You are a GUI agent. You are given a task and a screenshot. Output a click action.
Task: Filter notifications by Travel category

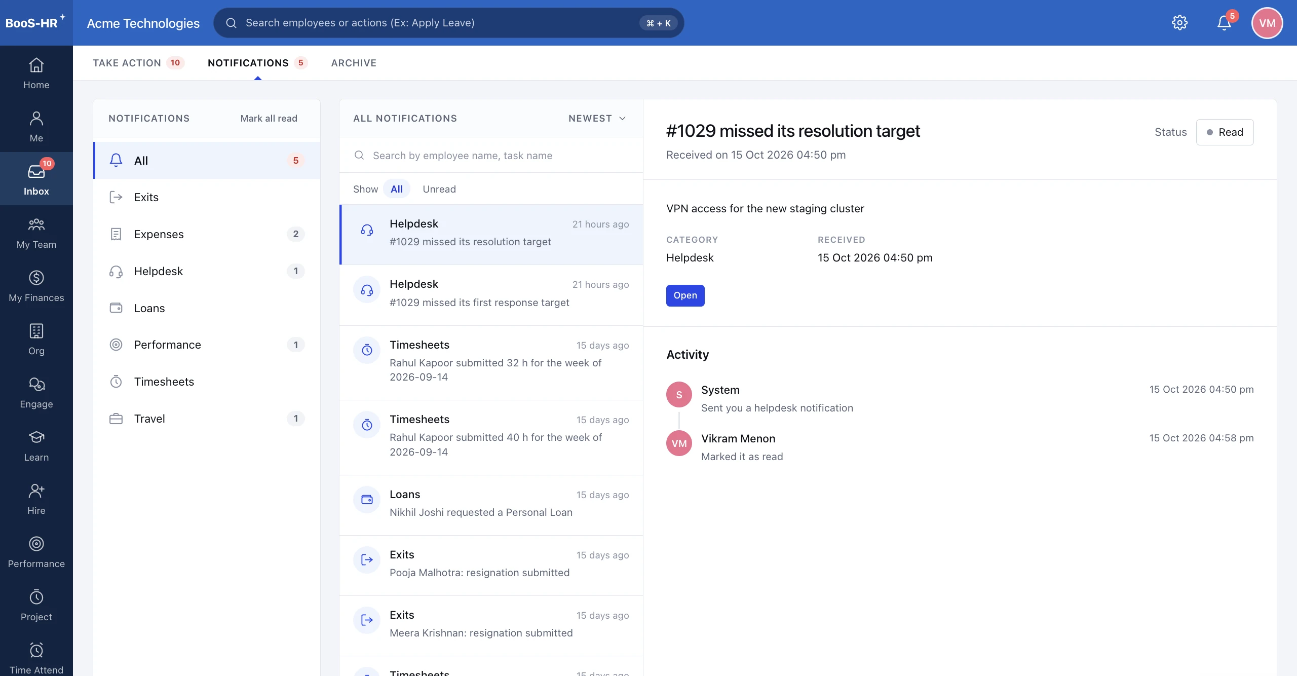[x=207, y=419]
